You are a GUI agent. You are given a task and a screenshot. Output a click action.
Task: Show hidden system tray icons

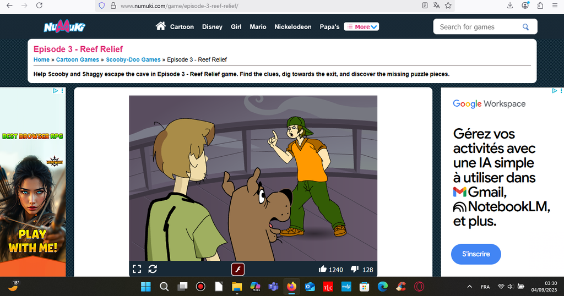pyautogui.click(x=469, y=287)
